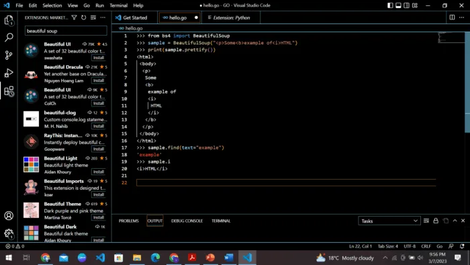Click the hello.go breadcrumb

tap(131, 28)
